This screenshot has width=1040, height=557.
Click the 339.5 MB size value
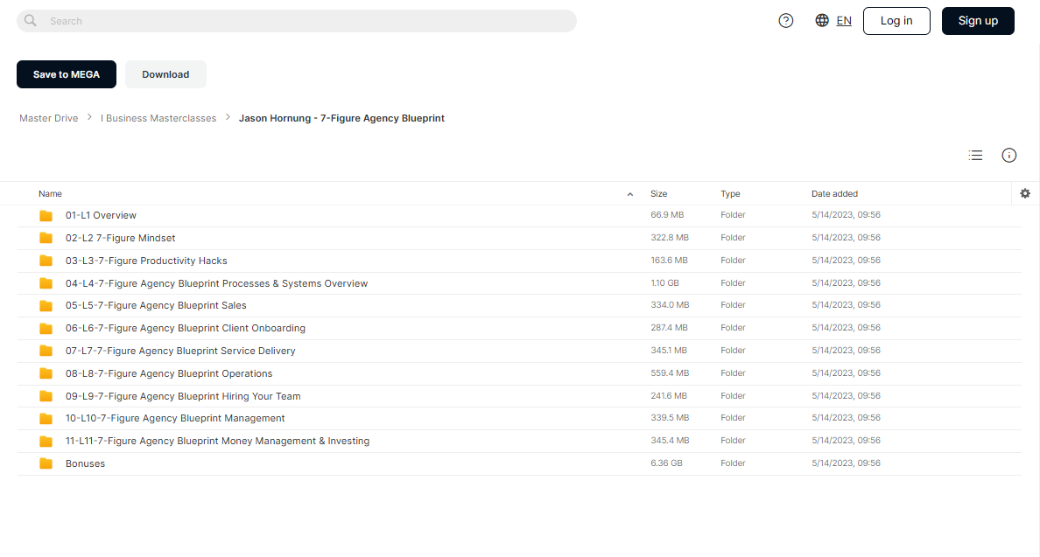coord(669,417)
